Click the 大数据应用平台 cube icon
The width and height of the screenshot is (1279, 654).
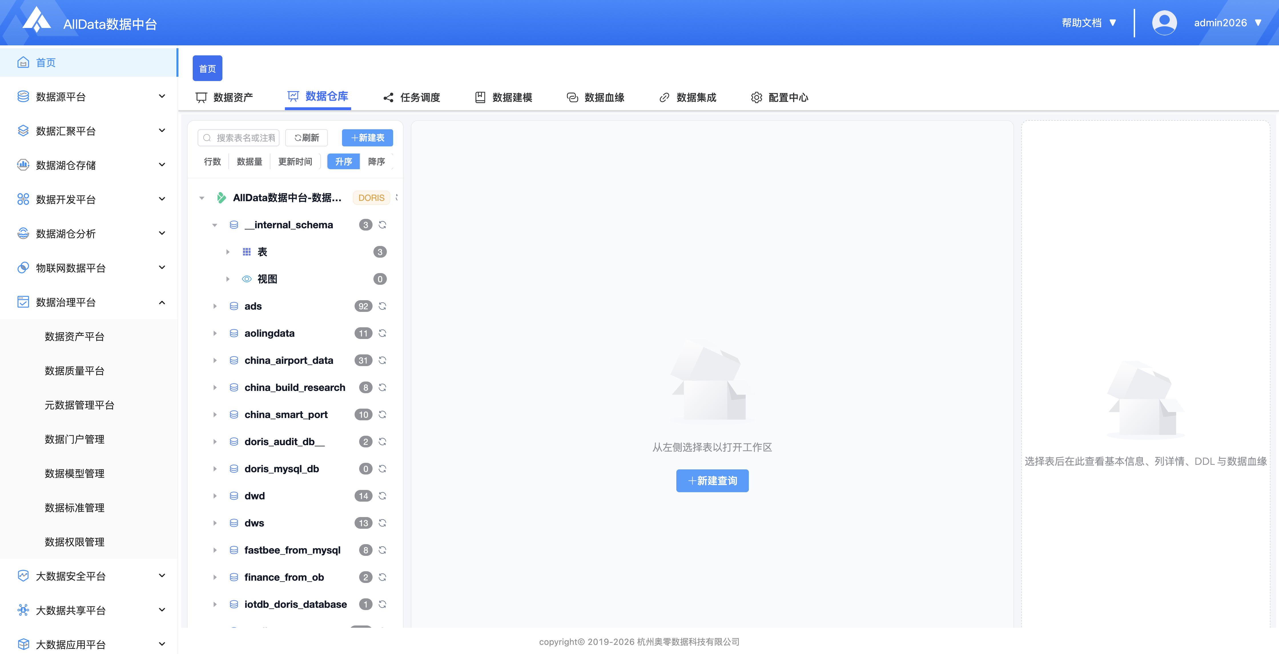click(x=23, y=645)
